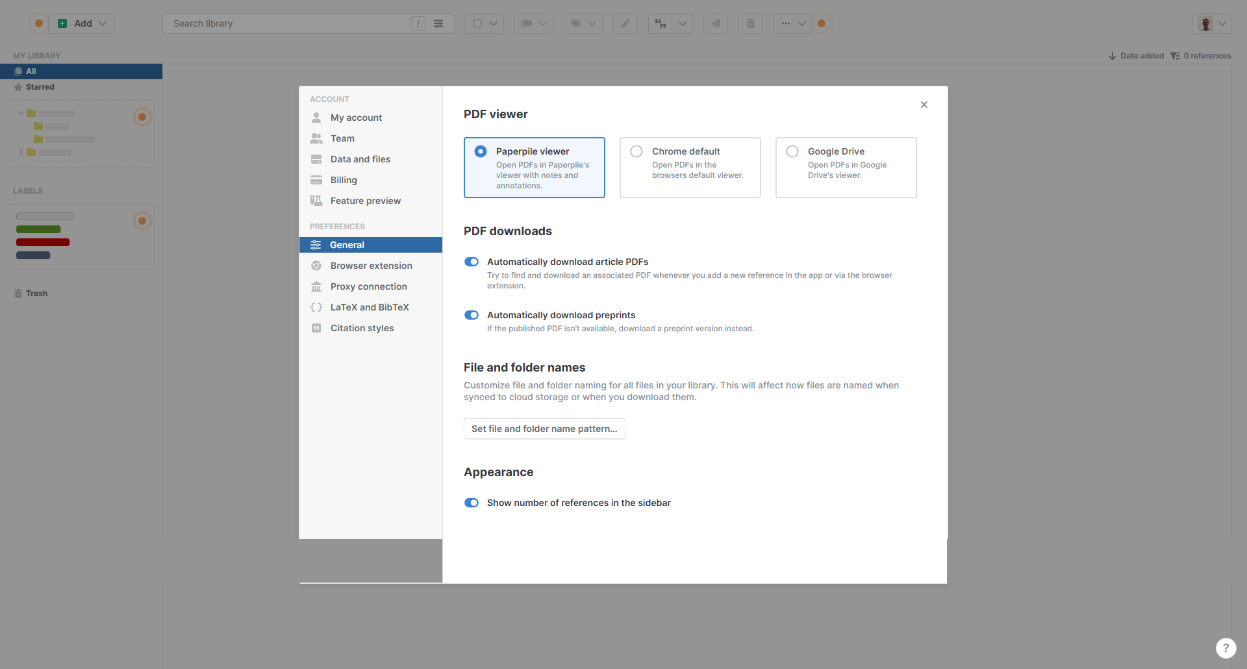Expand the Add button dropdown
The width and height of the screenshot is (1247, 669).
(103, 23)
